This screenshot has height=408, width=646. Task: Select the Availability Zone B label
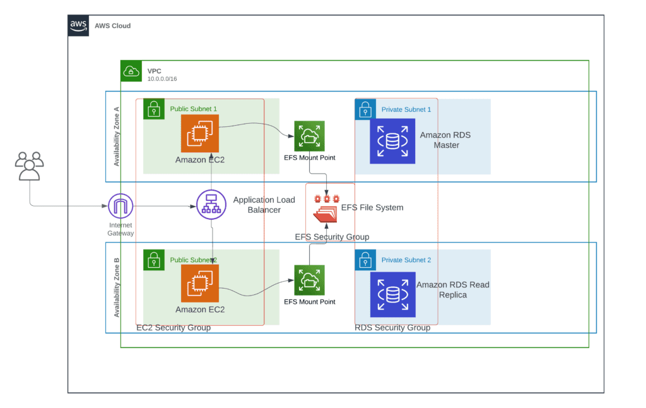pyautogui.click(x=117, y=287)
